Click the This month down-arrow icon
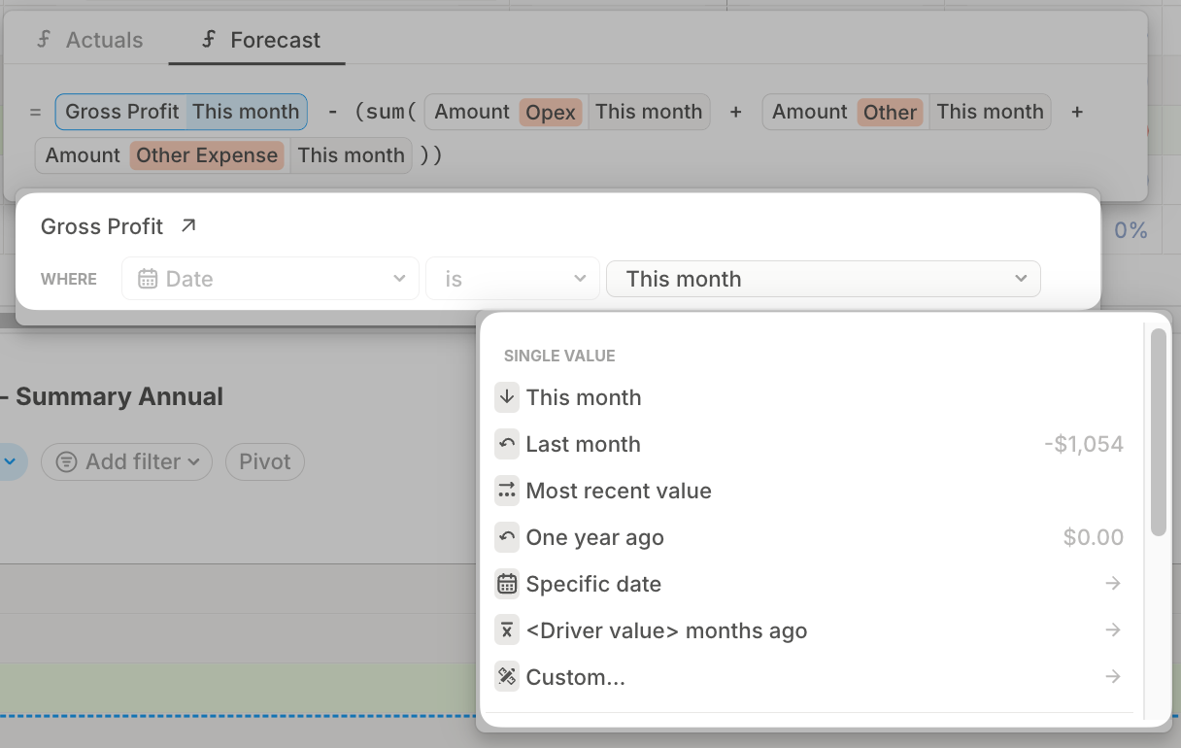Viewport: 1181px width, 748px height. pos(507,397)
